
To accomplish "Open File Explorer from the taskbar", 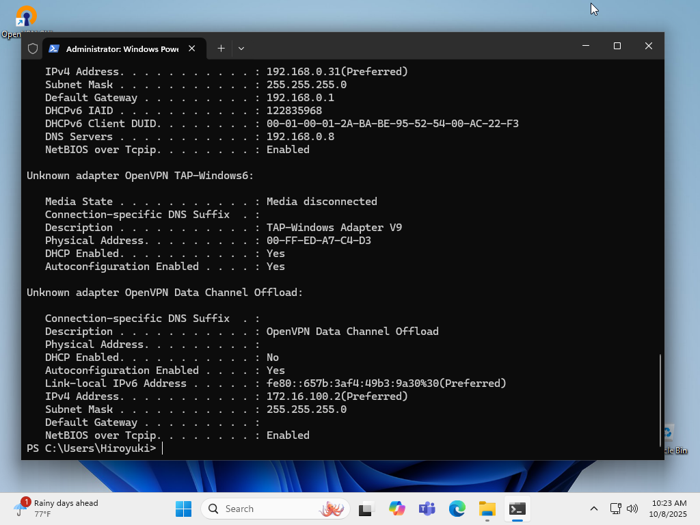I will (487, 509).
